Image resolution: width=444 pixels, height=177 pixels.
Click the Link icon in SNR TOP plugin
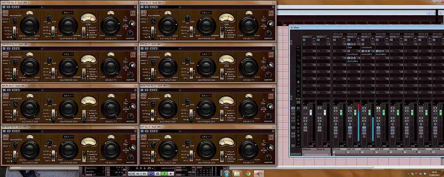(88, 22)
